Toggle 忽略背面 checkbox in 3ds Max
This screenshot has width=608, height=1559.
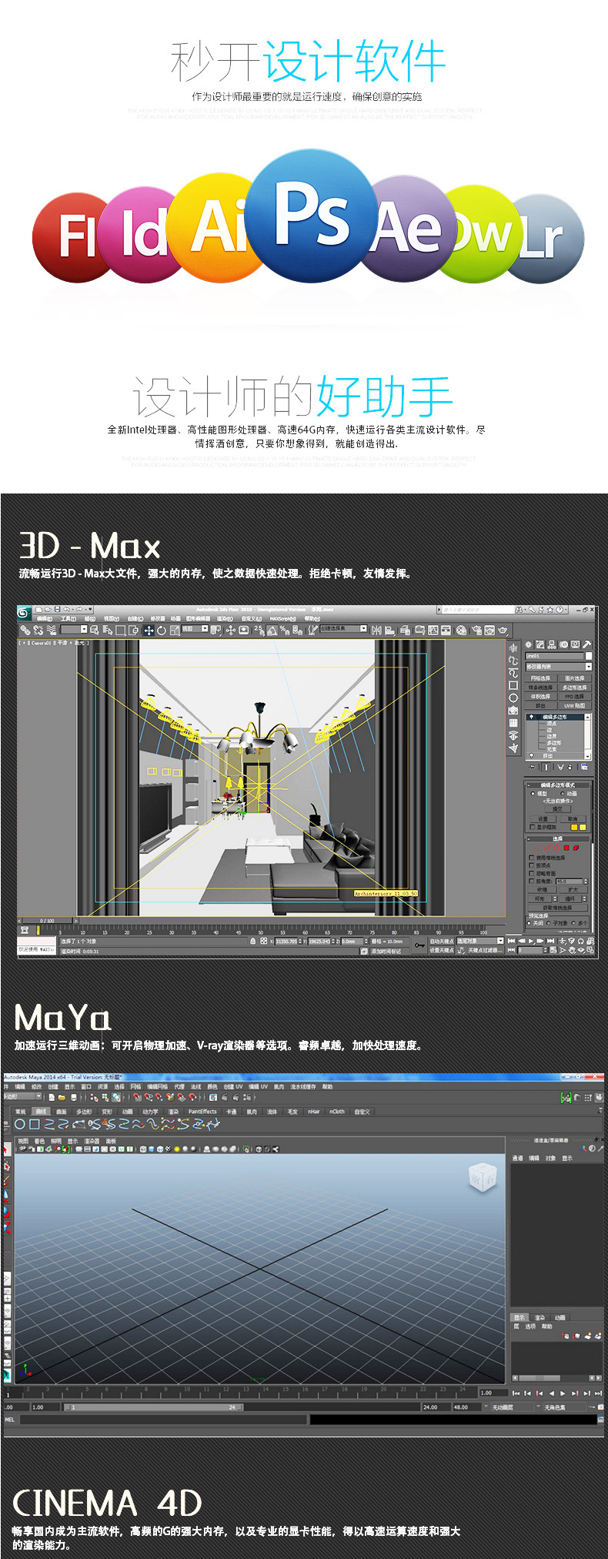[x=531, y=874]
